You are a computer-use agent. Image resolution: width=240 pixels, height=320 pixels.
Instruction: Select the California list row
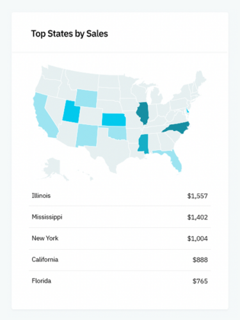click(120, 260)
